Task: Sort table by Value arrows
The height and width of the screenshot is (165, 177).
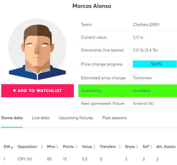Action: pos(94,147)
